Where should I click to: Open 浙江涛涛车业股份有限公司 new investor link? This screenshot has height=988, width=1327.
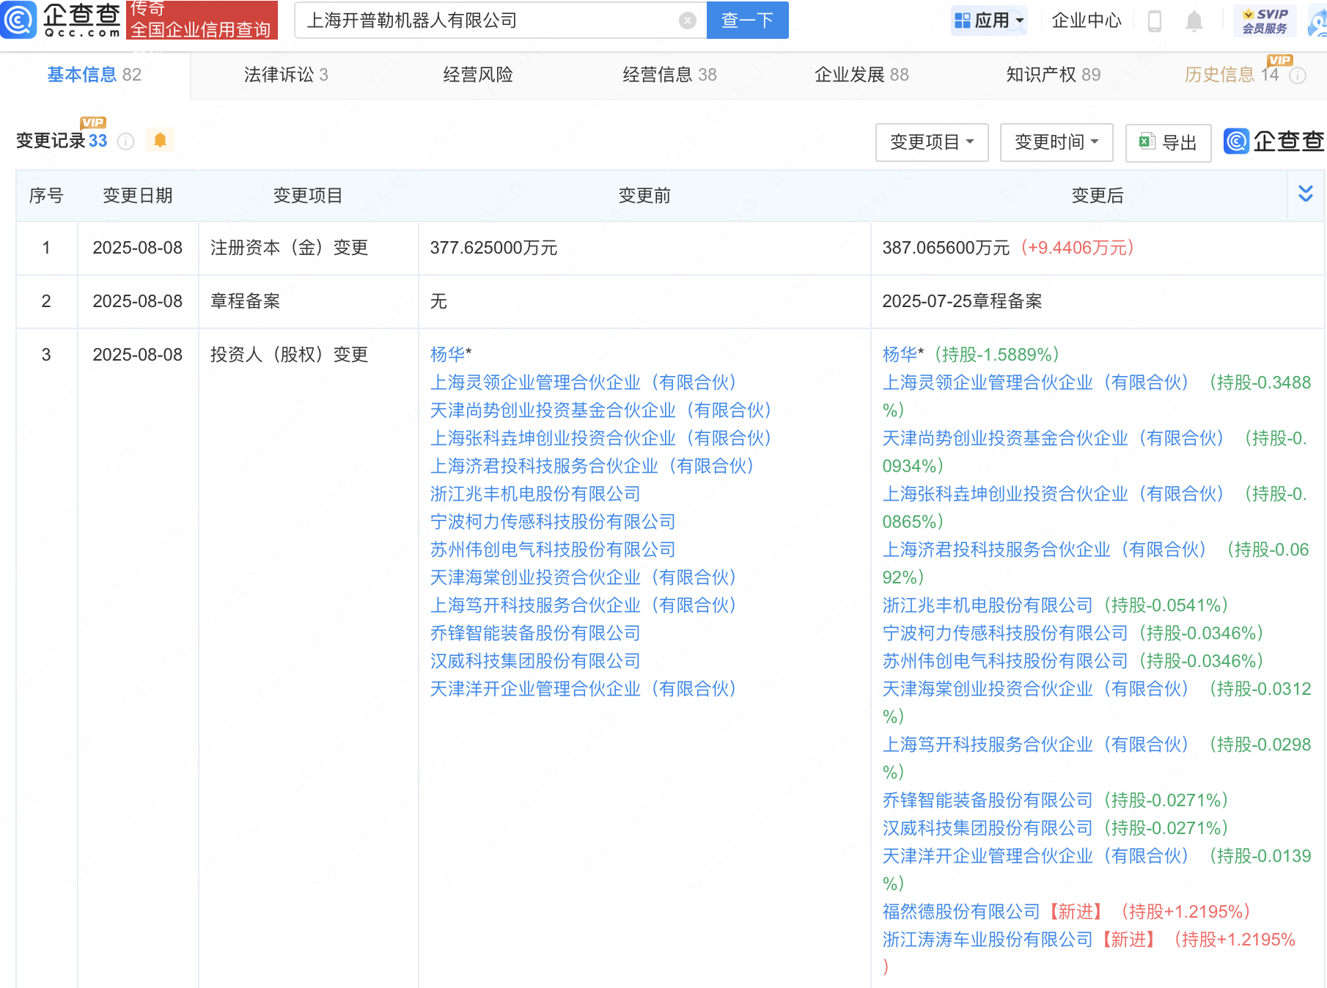coord(988,940)
